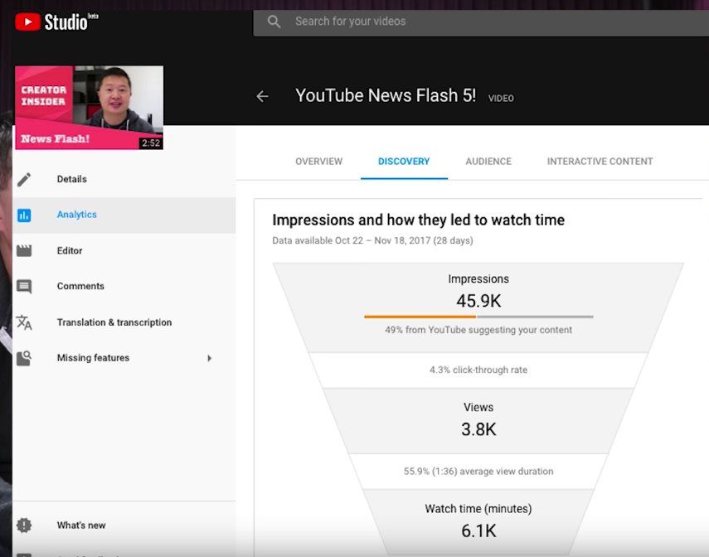The width and height of the screenshot is (709, 557).
Task: Click the 49% from YouTube suggesting text
Action: [478, 330]
